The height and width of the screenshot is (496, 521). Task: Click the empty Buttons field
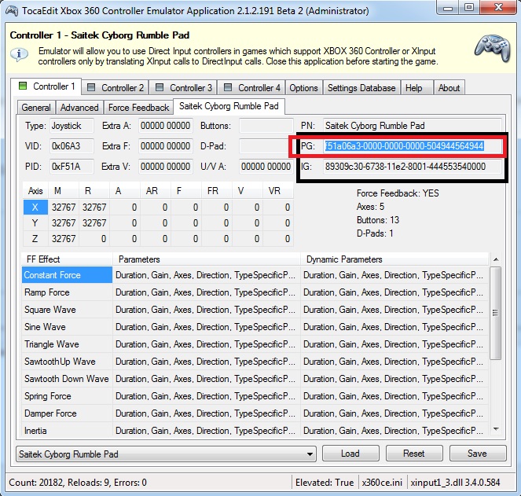(x=266, y=126)
